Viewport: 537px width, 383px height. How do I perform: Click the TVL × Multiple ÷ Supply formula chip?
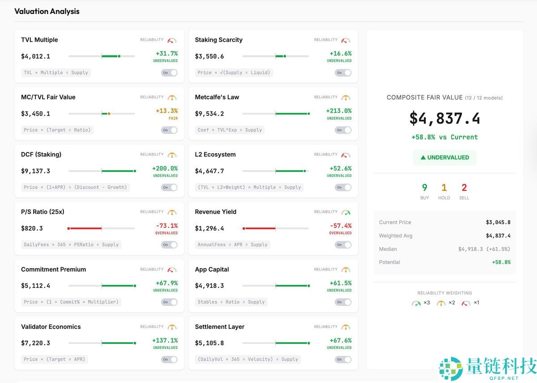pos(55,73)
